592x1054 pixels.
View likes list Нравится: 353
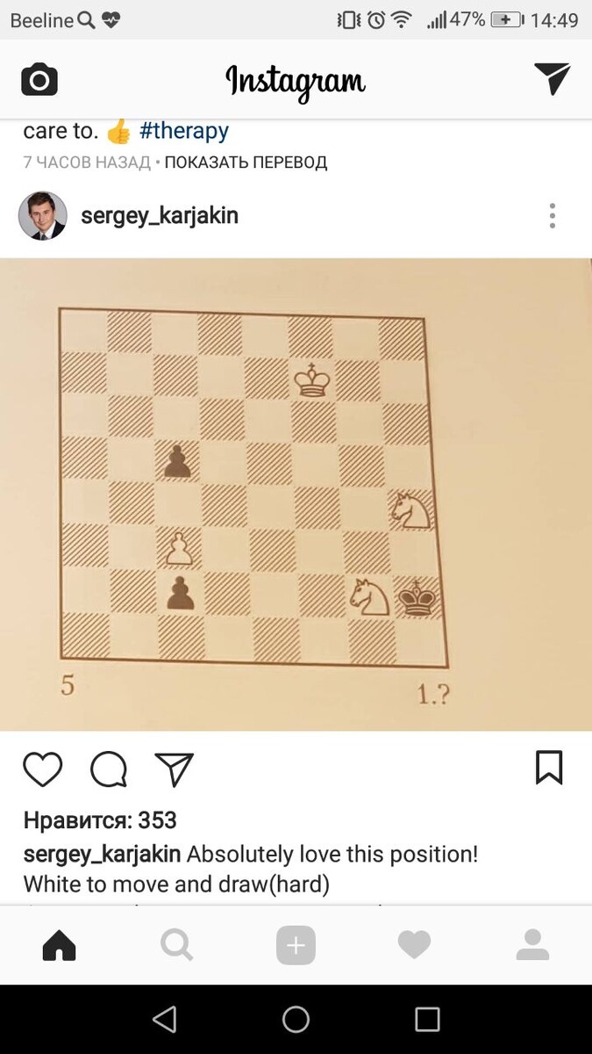pos(100,820)
